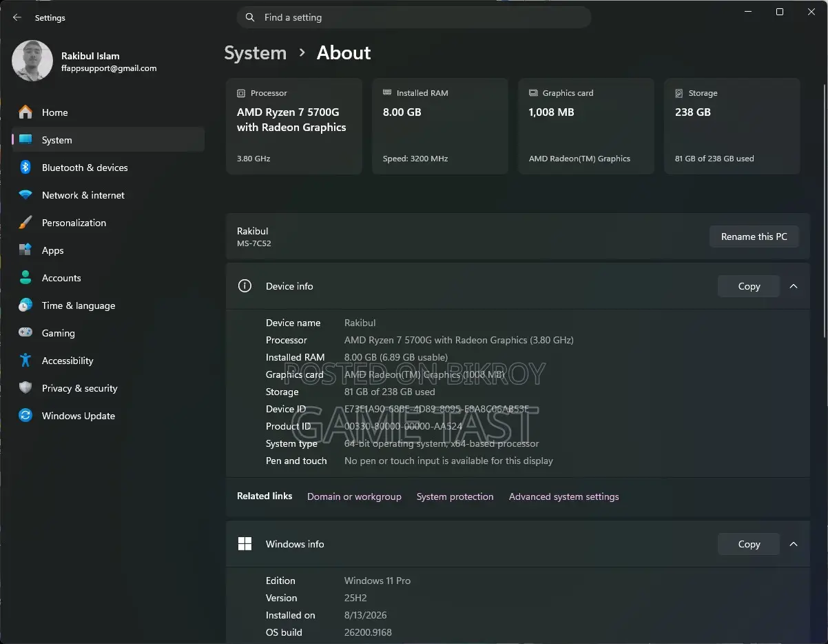828x644 pixels.
Task: Click the Windows logo beside Windows info
Action: pyautogui.click(x=245, y=544)
